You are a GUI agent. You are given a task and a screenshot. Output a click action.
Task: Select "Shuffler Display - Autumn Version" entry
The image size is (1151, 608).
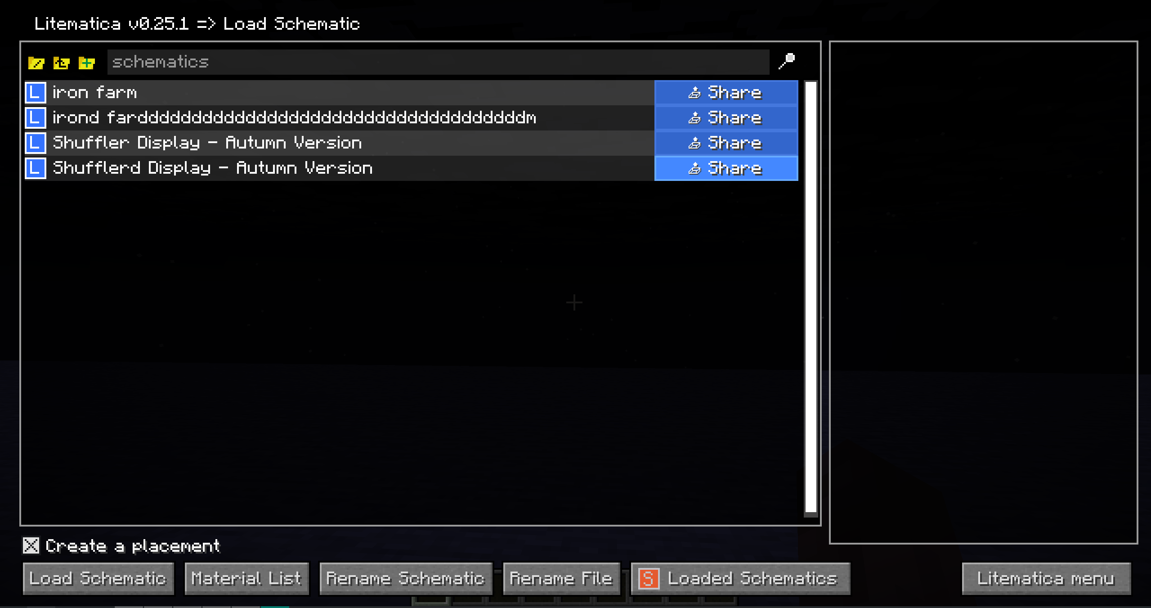click(207, 143)
